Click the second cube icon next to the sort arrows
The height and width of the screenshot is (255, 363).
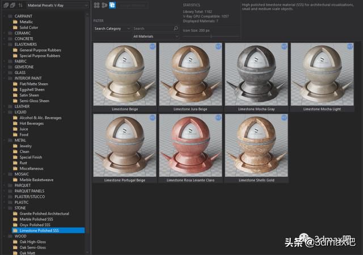coord(12,5)
